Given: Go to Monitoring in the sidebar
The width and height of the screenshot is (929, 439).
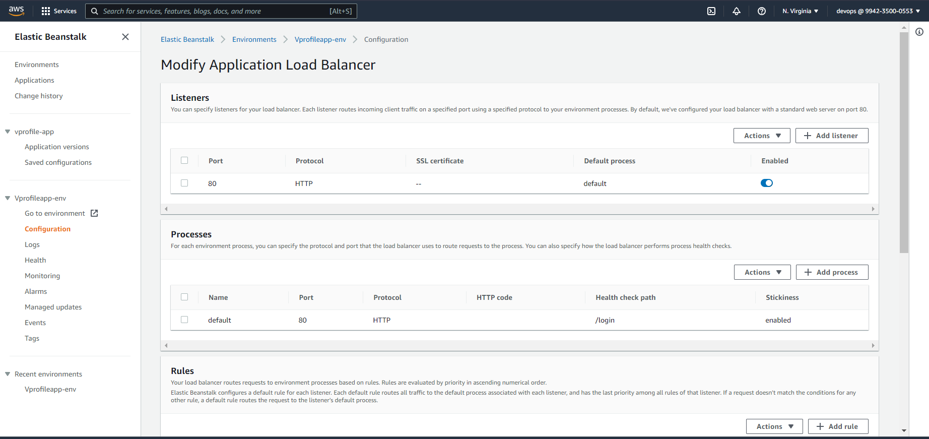Looking at the screenshot, I should pyautogui.click(x=42, y=276).
